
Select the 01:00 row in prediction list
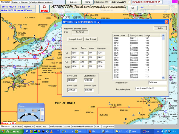point(137,63)
